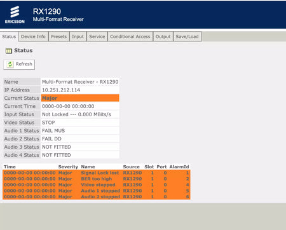
Task: Select the BER too high alarm
Action: pos(97,179)
